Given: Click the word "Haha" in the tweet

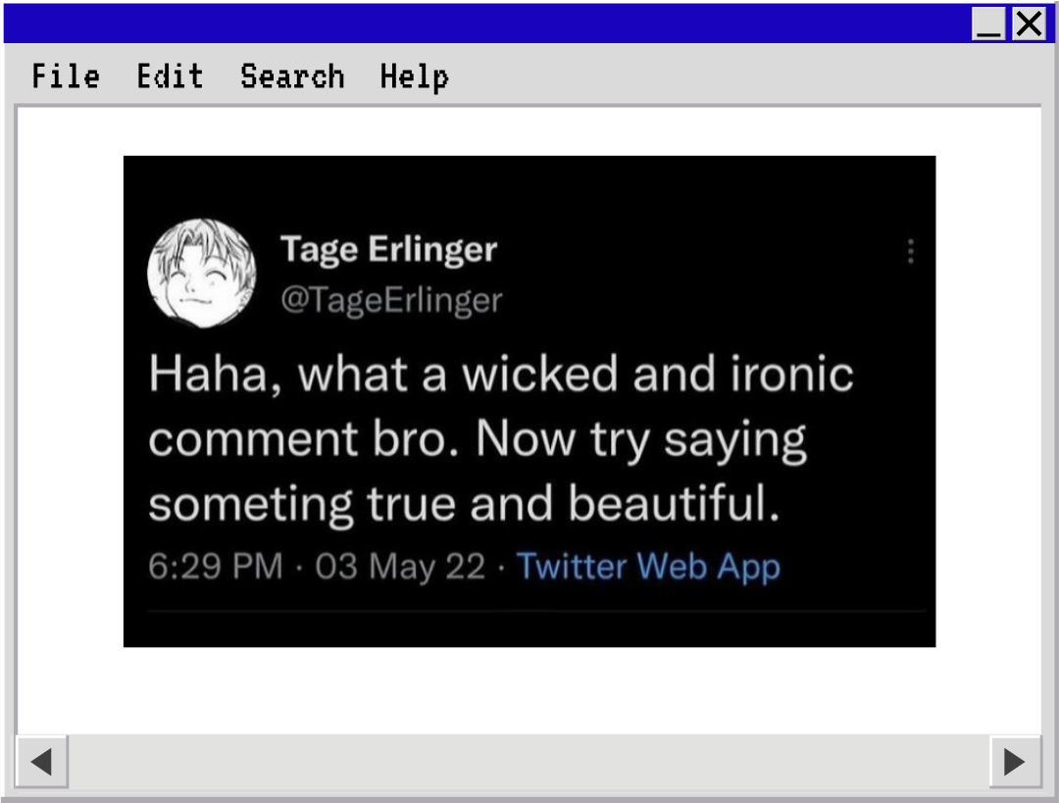Looking at the screenshot, I should click(208, 375).
